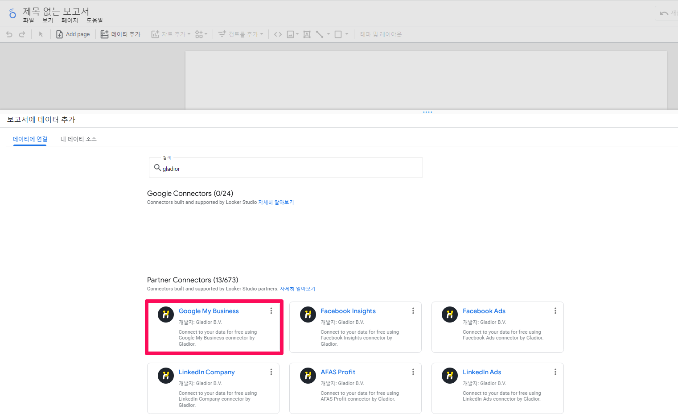Select the text box tool icon
678x418 pixels.
[x=307, y=34]
